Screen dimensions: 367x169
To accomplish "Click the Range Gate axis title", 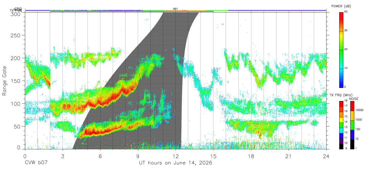I will click(4, 81).
